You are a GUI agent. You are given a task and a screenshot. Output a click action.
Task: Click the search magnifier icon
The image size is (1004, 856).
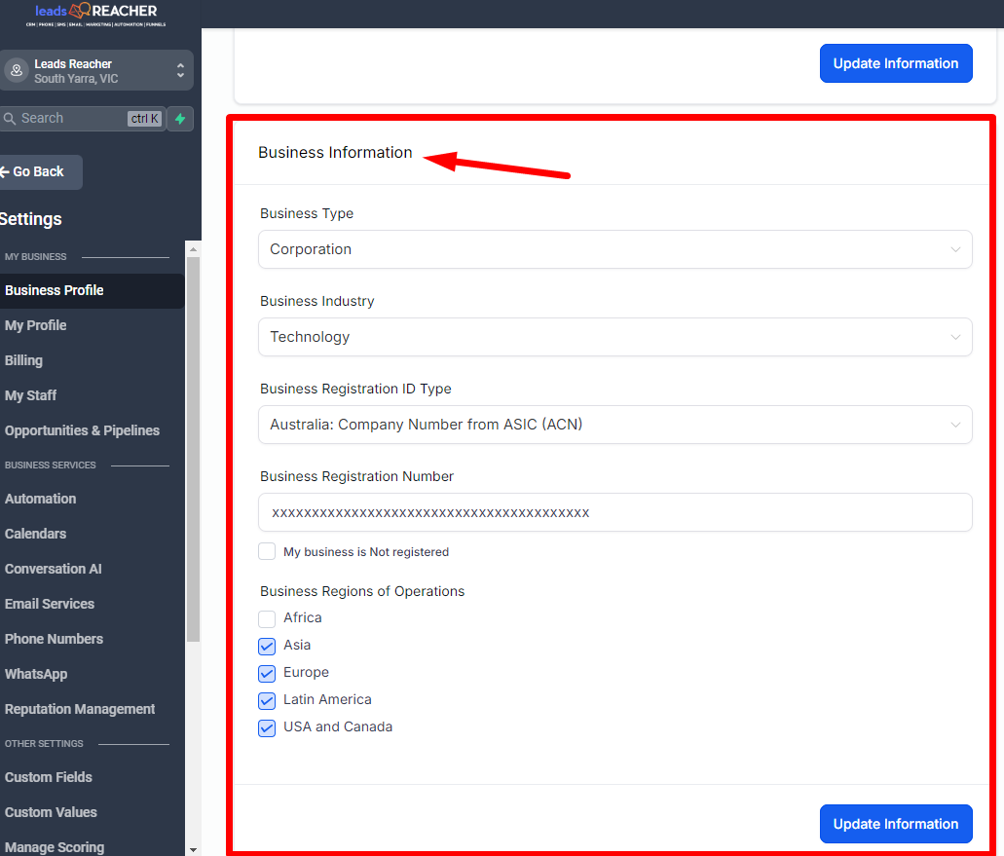[10, 119]
